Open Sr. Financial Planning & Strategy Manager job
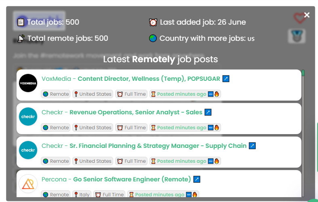Image resolution: width=318 pixels, height=202 pixels. tap(158, 146)
